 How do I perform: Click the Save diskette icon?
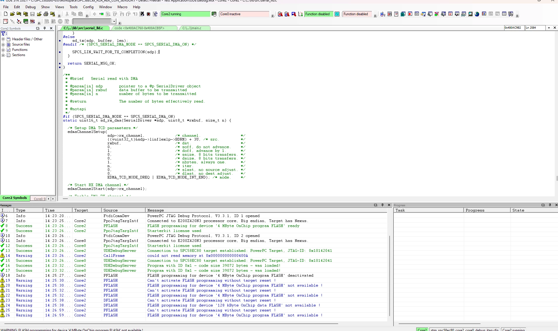tap(32, 14)
